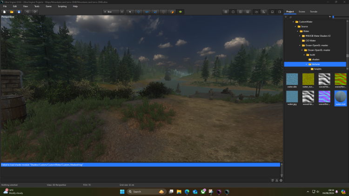Screen dimensions: 349x196
Task: Open Windows Start menu on taskbar
Action: [x=122, y=191]
